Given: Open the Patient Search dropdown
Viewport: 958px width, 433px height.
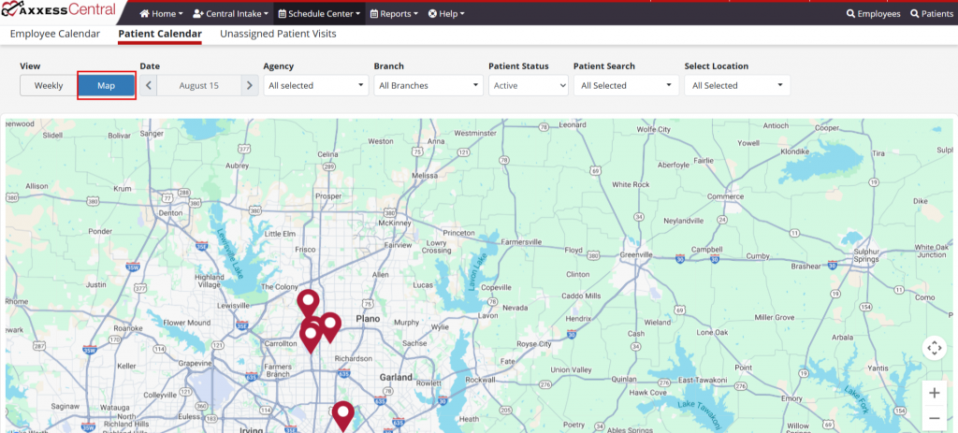Looking at the screenshot, I should [x=626, y=85].
